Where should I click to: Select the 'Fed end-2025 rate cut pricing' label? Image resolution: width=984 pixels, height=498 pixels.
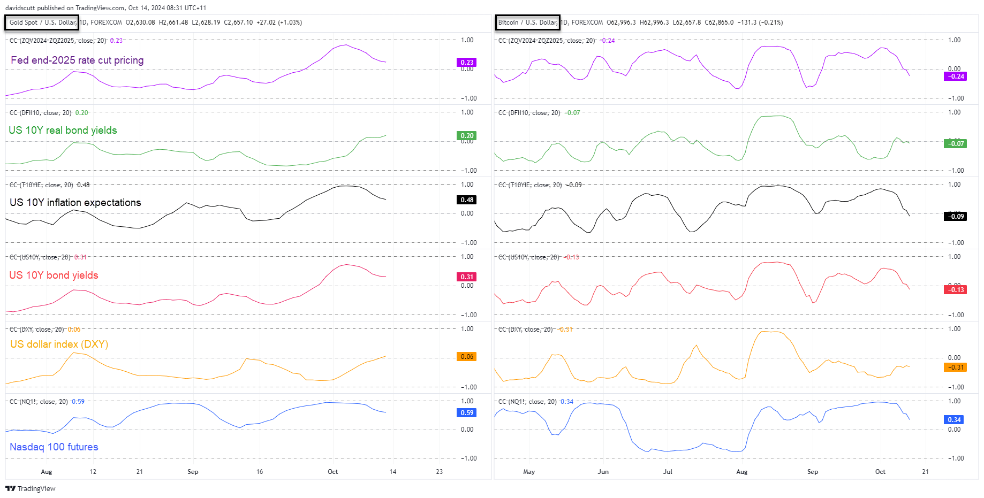(77, 60)
